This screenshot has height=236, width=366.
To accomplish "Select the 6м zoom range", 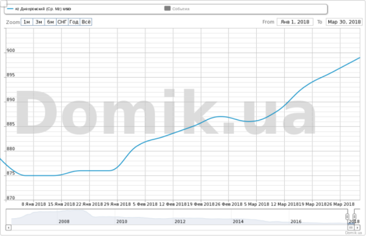I will click(50, 22).
